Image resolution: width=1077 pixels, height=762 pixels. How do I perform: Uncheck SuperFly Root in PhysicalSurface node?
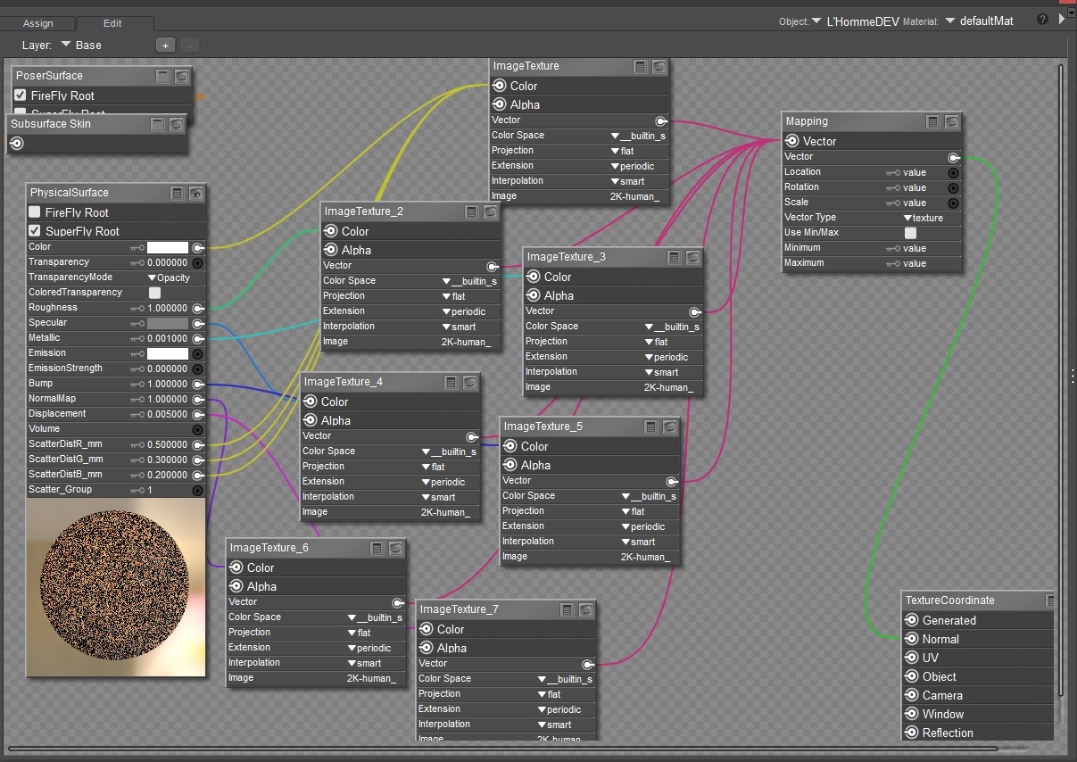pyautogui.click(x=35, y=231)
